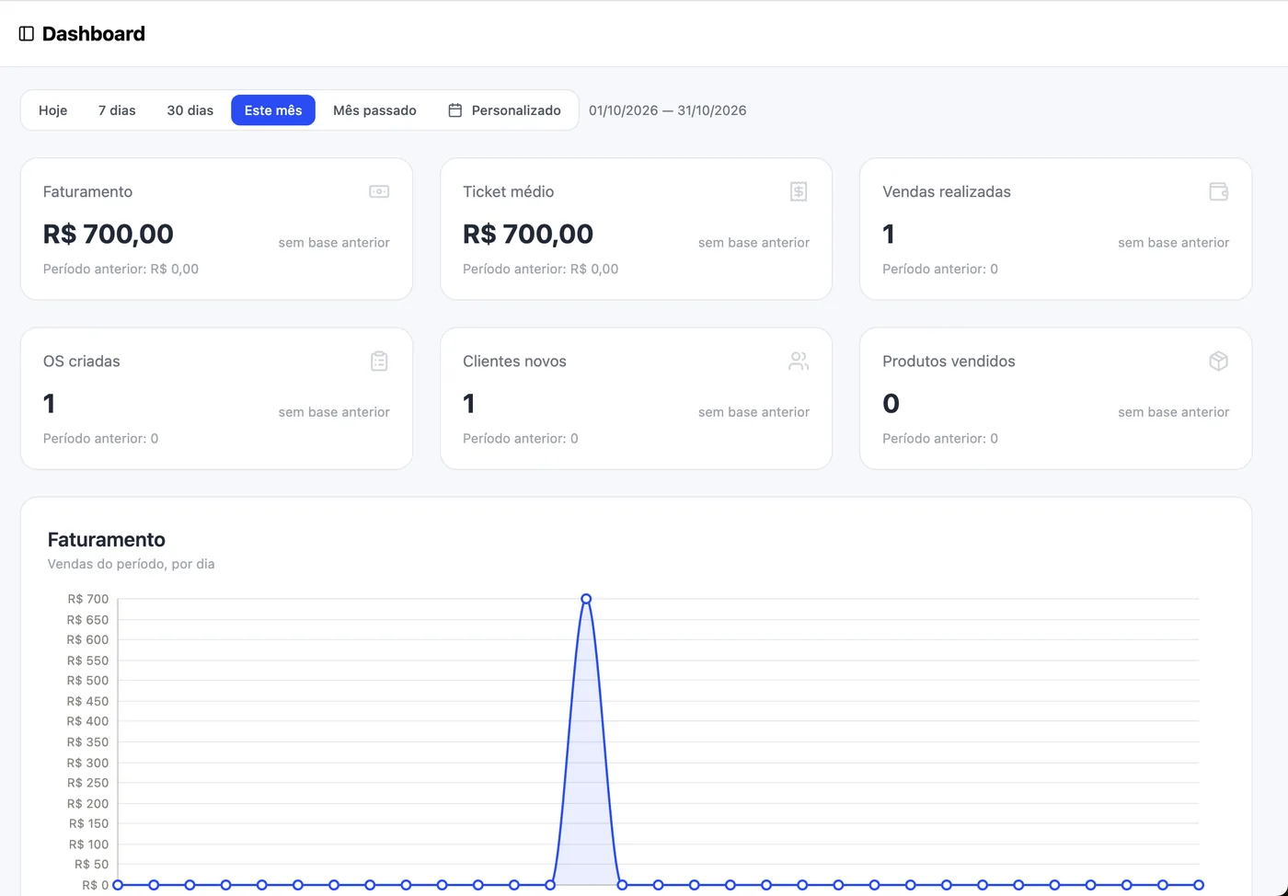The width and height of the screenshot is (1288, 896).
Task: Click the Faturamento card banknote icon
Action: (x=379, y=191)
